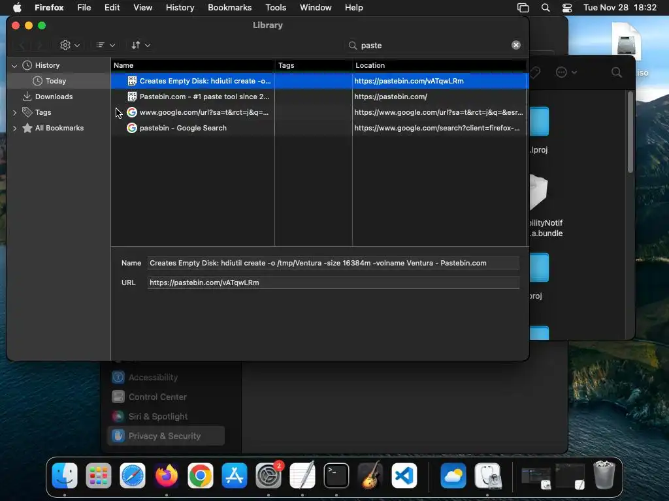Open the Organize gear menu in Library
Screen dimensions: 669x501
tap(70, 45)
